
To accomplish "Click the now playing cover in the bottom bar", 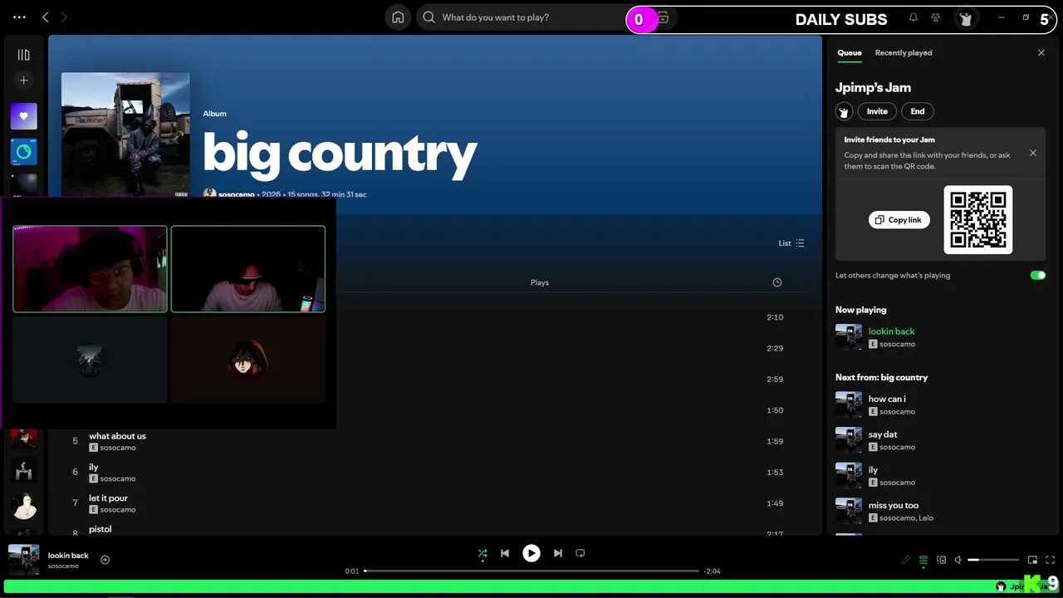I will (23, 560).
